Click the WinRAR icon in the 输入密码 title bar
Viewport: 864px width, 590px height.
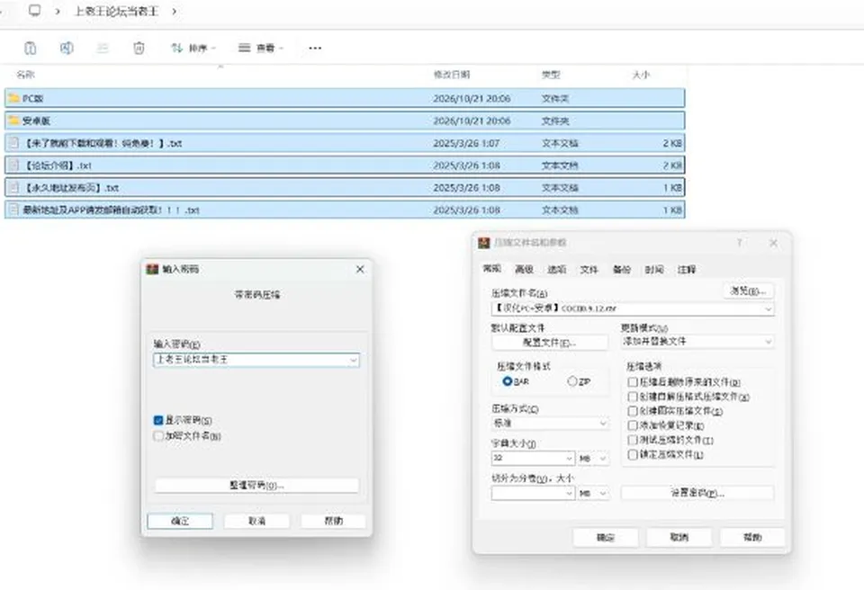click(152, 269)
